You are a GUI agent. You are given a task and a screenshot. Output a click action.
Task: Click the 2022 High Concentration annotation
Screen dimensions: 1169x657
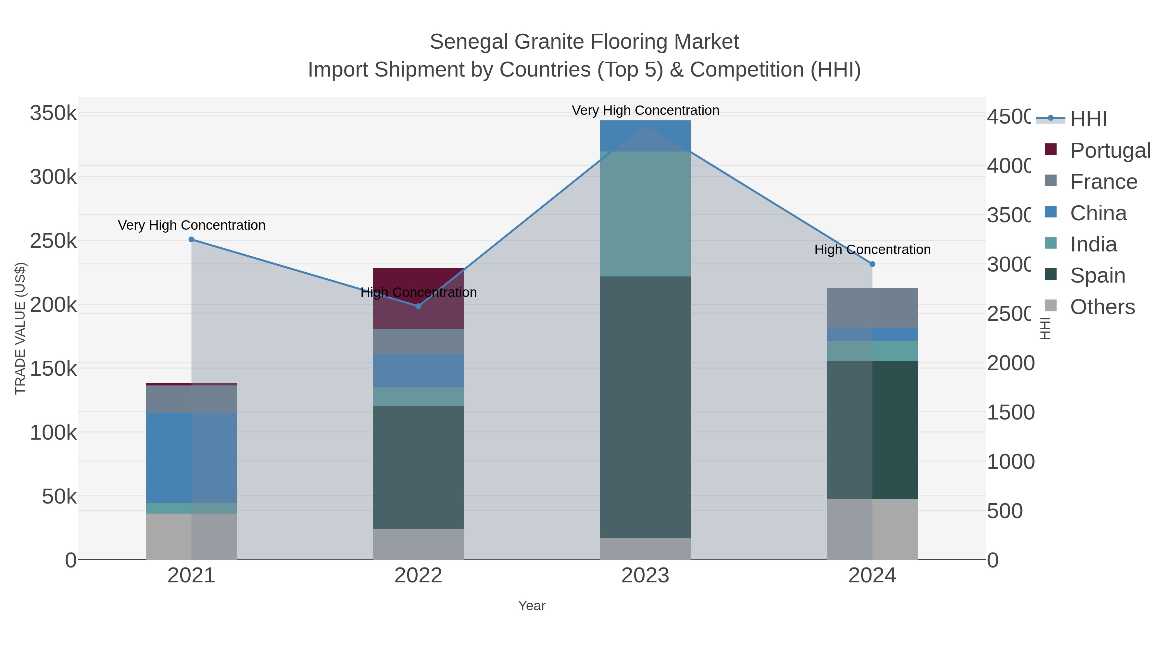click(x=419, y=292)
